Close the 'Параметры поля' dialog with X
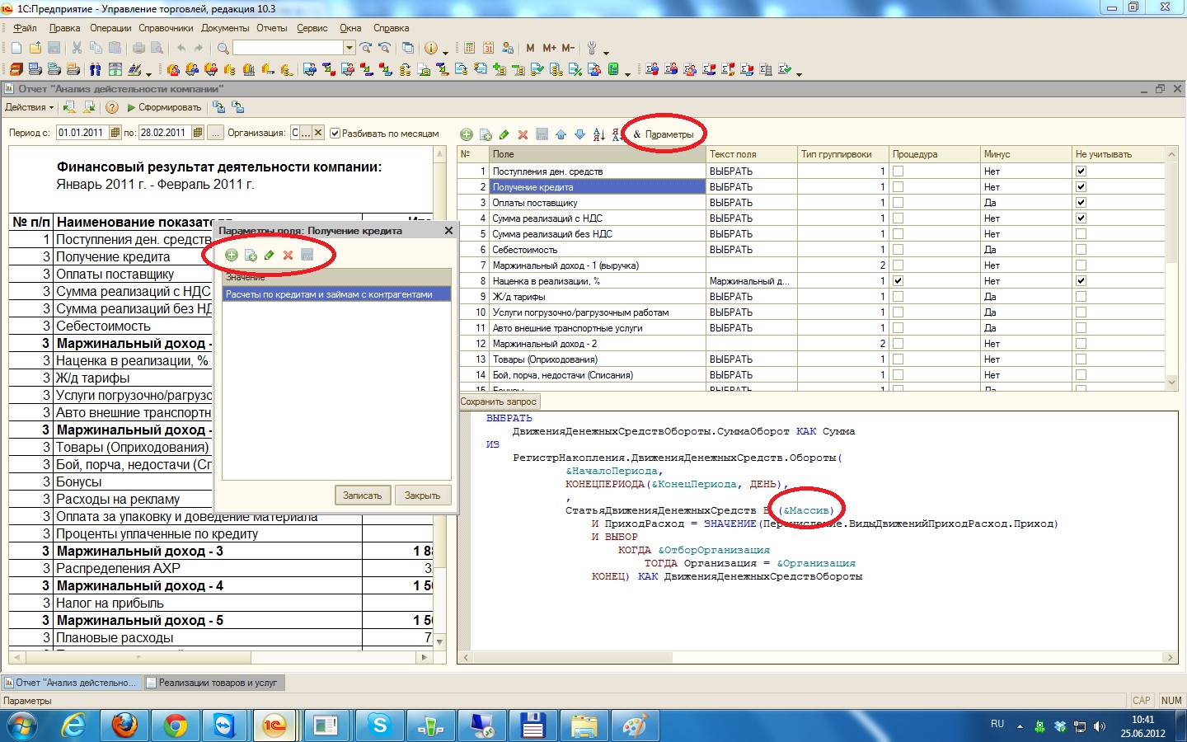 pos(448,231)
